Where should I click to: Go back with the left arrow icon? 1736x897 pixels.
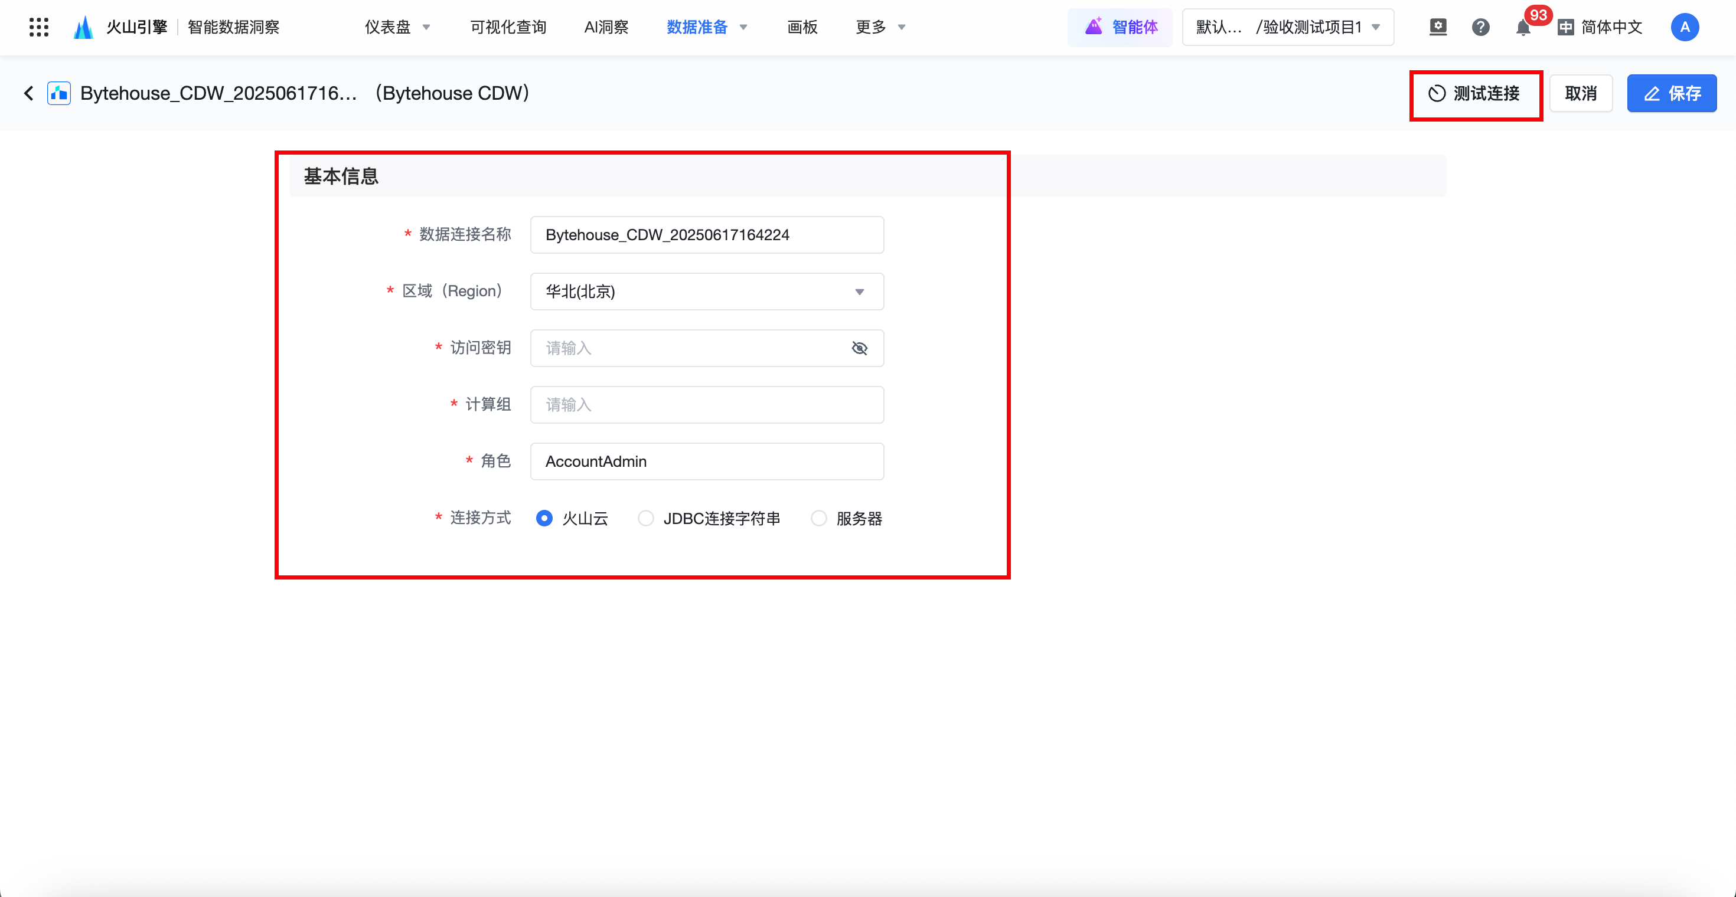pyautogui.click(x=29, y=93)
